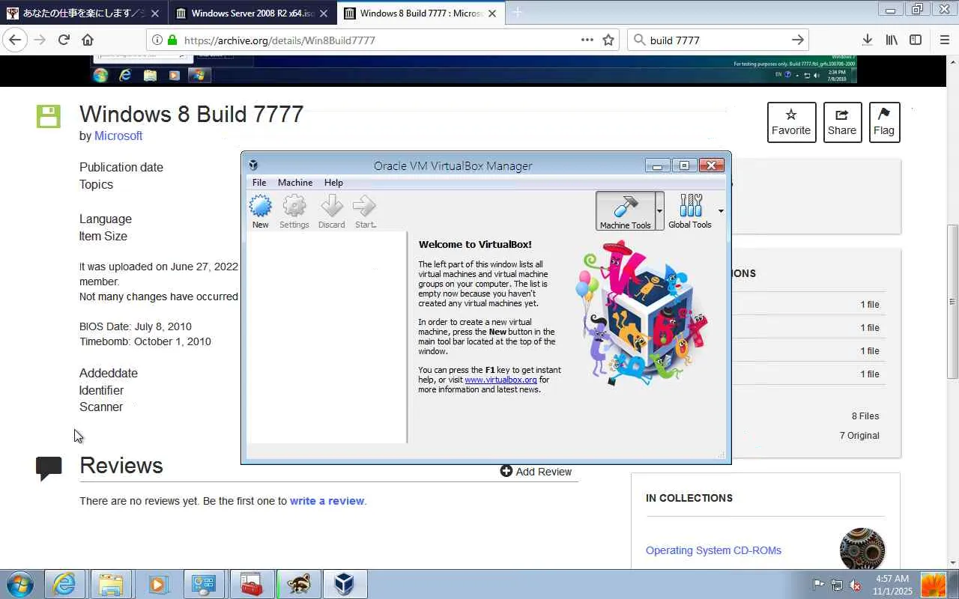The image size is (959, 599).
Task: Submit the search with the arrow icon
Action: (798, 40)
